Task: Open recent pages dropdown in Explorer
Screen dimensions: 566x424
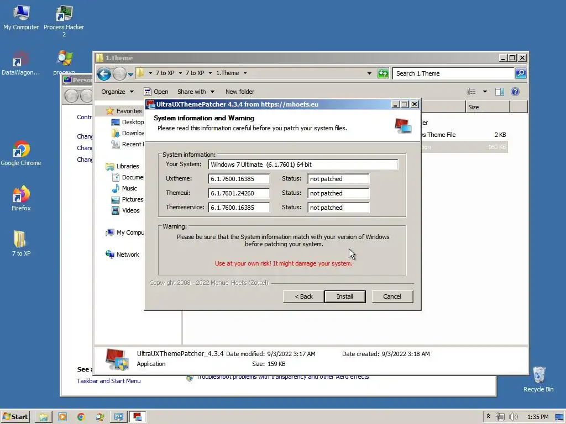Action: (130, 74)
